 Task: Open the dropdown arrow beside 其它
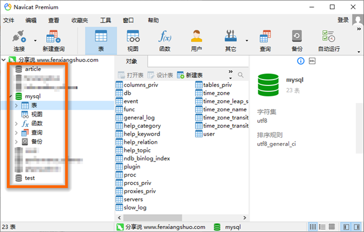[x=247, y=41]
